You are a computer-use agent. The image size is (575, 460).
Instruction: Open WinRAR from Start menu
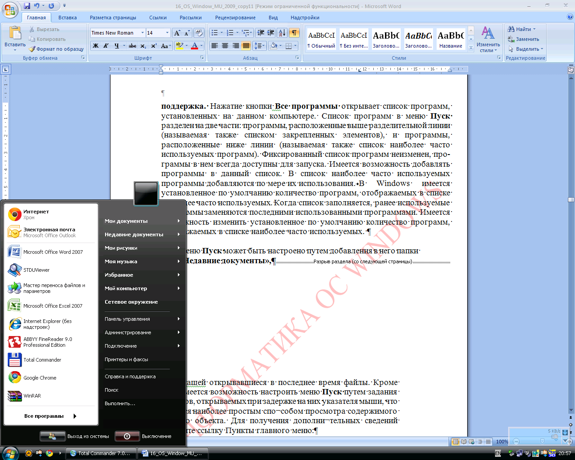(x=51, y=396)
